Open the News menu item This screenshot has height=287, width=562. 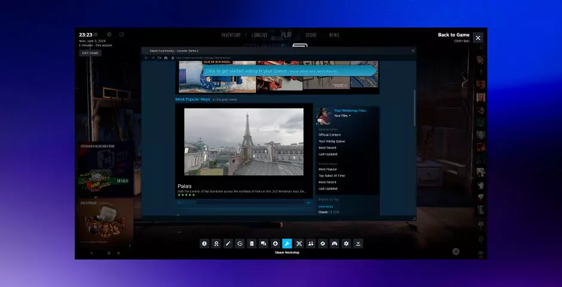pos(334,35)
